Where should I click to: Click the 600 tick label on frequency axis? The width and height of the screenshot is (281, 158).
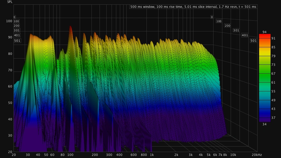133,155
